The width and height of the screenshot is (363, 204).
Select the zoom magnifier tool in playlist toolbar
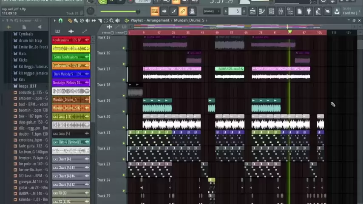(111, 20)
